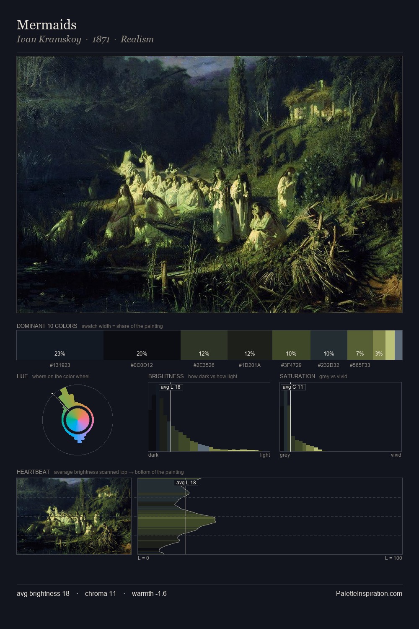Click the hex code #565F33
Viewport: 419px width, 629px height.
coord(360,365)
